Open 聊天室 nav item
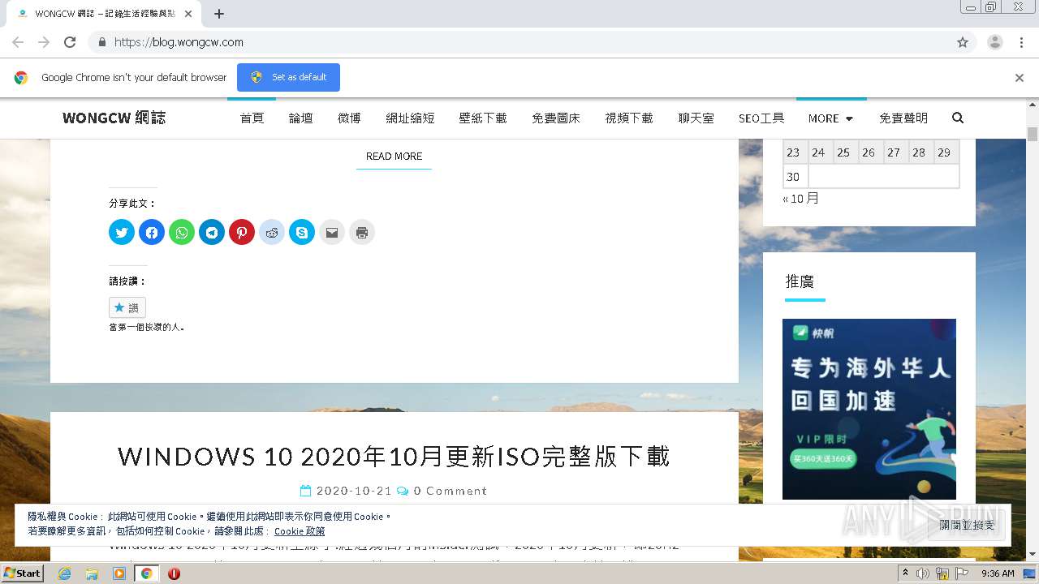This screenshot has height=584, width=1039. [x=696, y=118]
